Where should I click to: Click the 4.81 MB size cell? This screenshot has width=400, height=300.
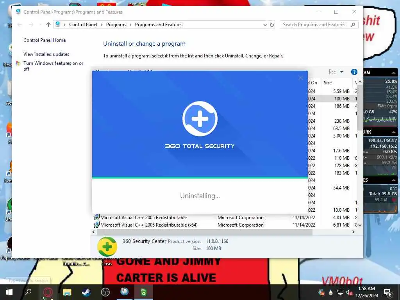click(341, 218)
